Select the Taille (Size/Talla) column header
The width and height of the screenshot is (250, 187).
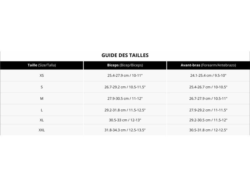point(42,65)
